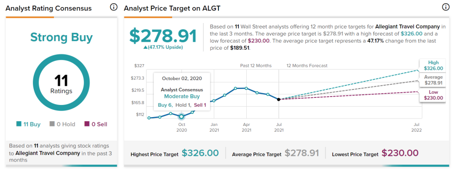
Task: Click the Strong Buy consensus text
Action: coord(61,37)
